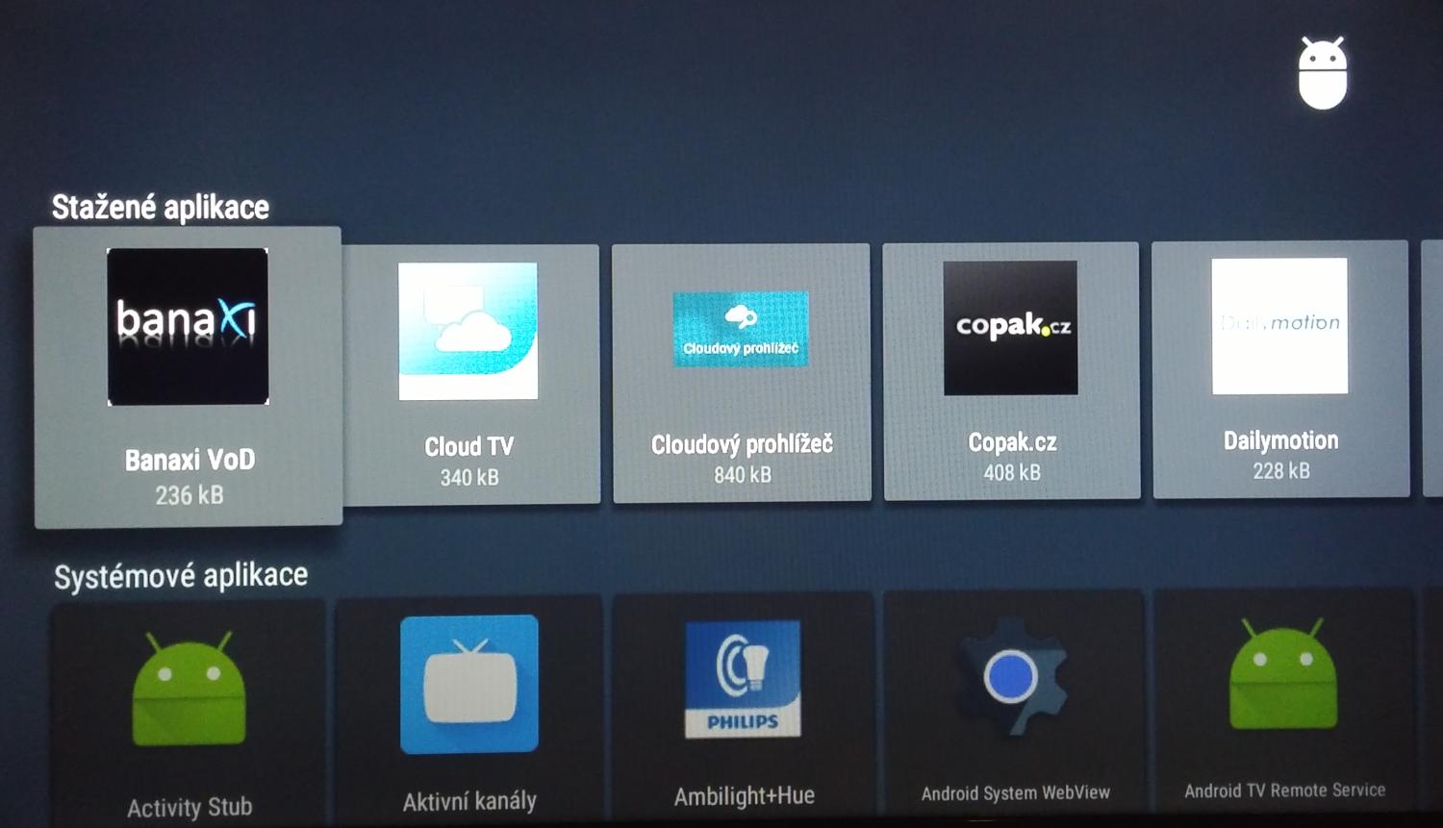Click the Cloud TV label text
This screenshot has width=1443, height=828.
coord(468,445)
